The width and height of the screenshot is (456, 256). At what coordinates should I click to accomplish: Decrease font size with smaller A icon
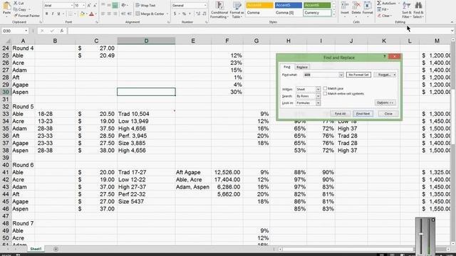click(95, 5)
